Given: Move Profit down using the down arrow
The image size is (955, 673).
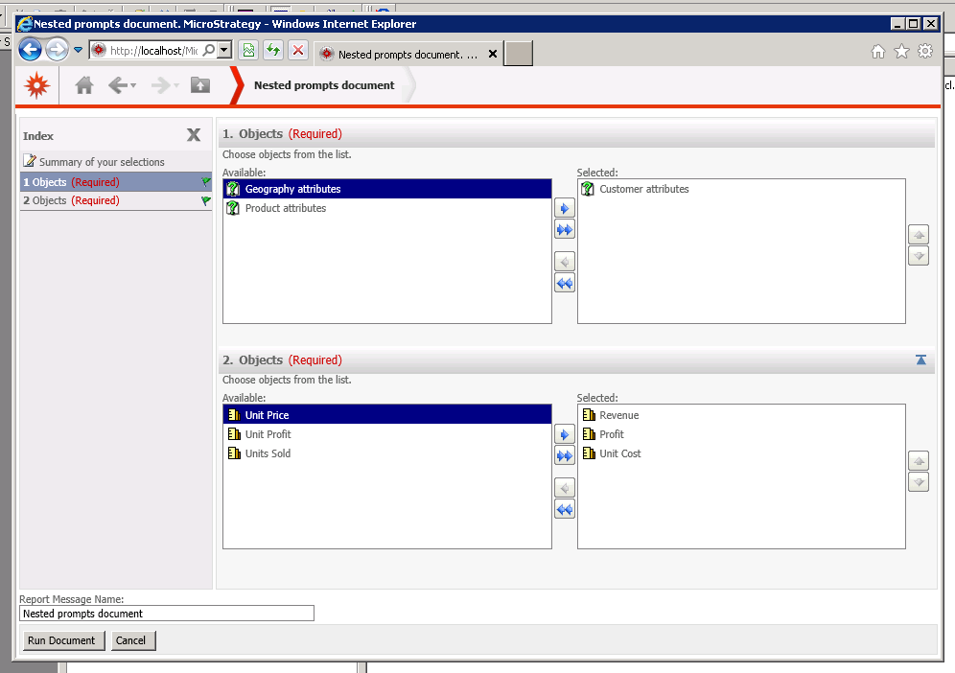Looking at the screenshot, I should point(919,481).
